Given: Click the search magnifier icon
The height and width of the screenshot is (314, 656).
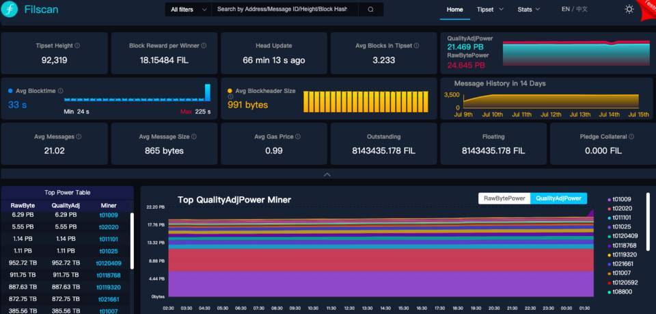Looking at the screenshot, I should [x=370, y=10].
